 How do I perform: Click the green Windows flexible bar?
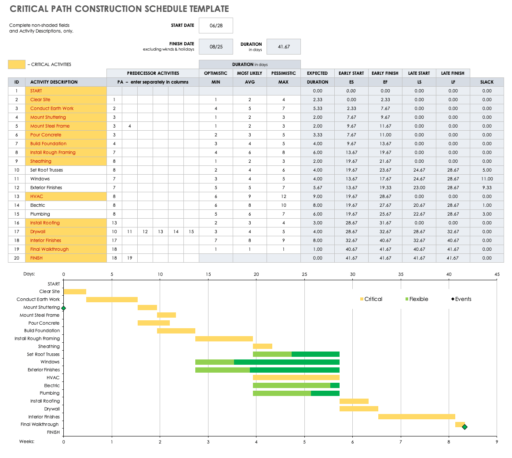214,362
